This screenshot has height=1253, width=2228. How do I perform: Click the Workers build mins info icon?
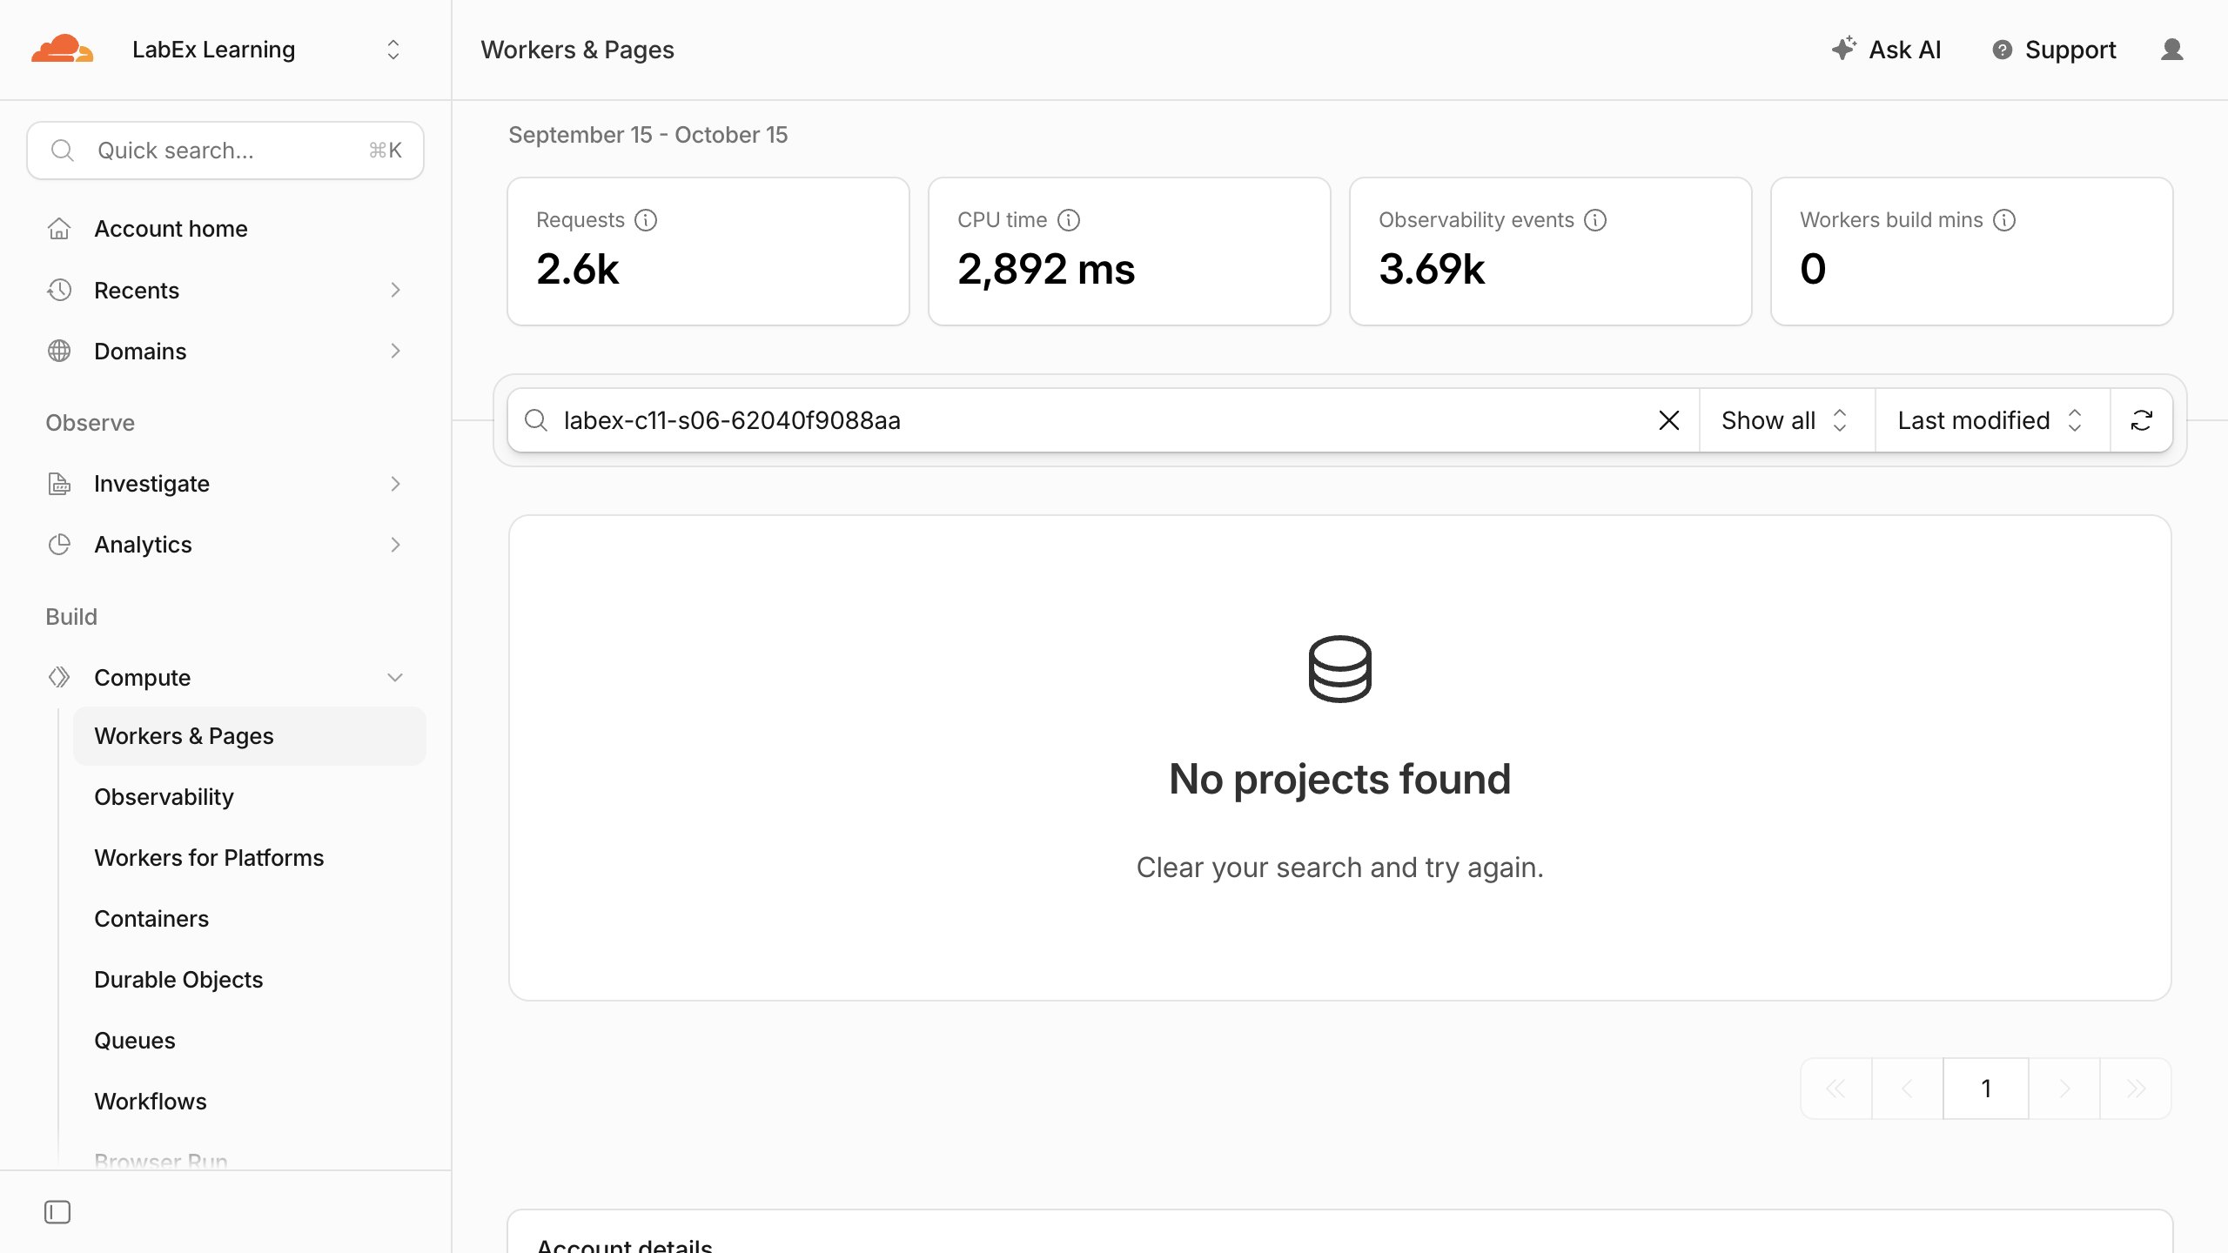pos(2004,220)
